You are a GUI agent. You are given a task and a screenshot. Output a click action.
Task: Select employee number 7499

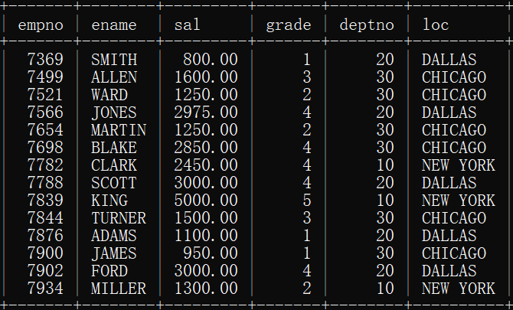tap(45, 77)
